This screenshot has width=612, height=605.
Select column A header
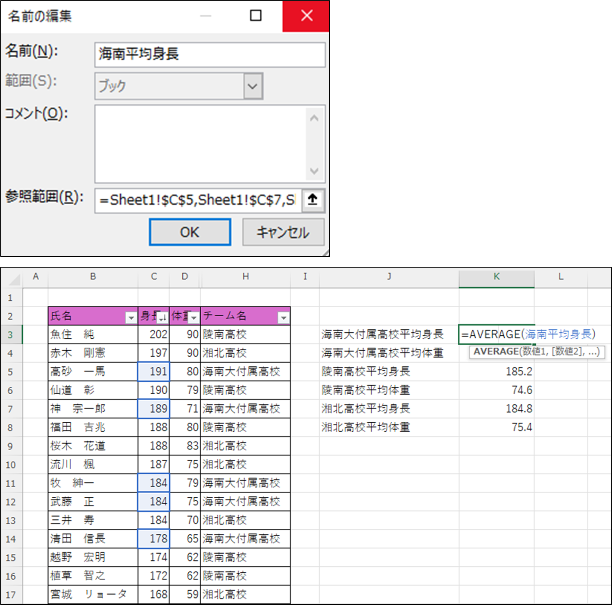pyautogui.click(x=36, y=277)
